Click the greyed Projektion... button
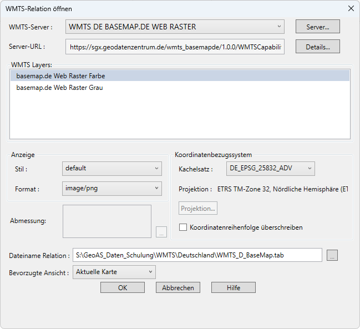 [198, 208]
